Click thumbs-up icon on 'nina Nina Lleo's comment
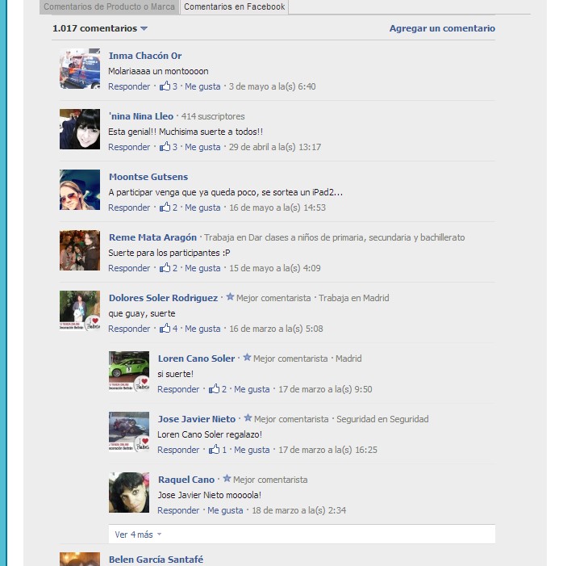The width and height of the screenshot is (563, 566). 165,147
